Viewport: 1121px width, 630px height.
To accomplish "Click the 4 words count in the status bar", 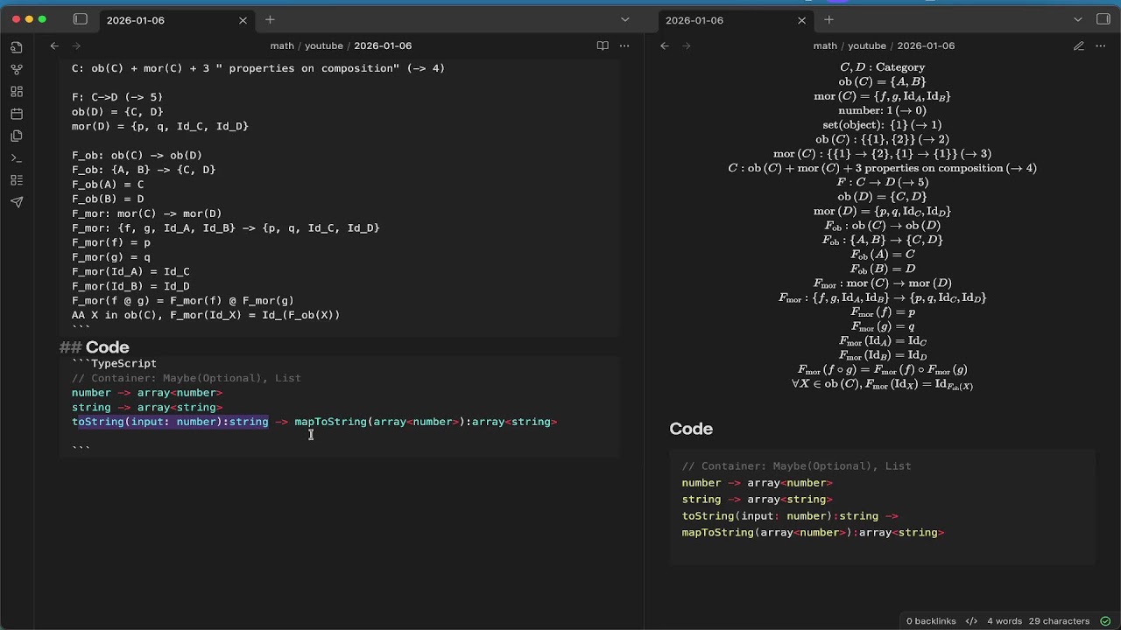I will [x=1005, y=620].
